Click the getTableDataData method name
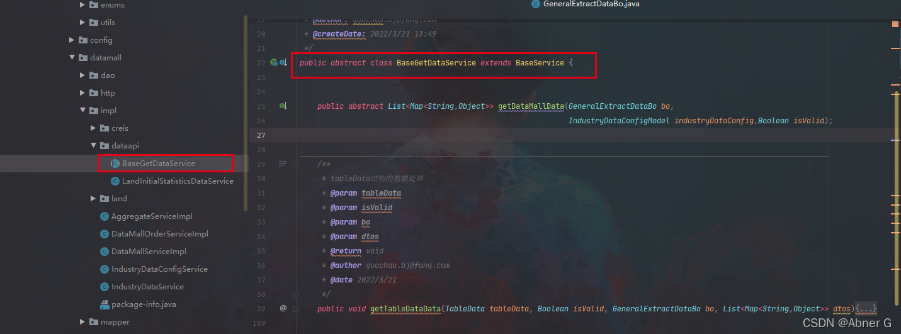The width and height of the screenshot is (901, 334). pyautogui.click(x=405, y=309)
